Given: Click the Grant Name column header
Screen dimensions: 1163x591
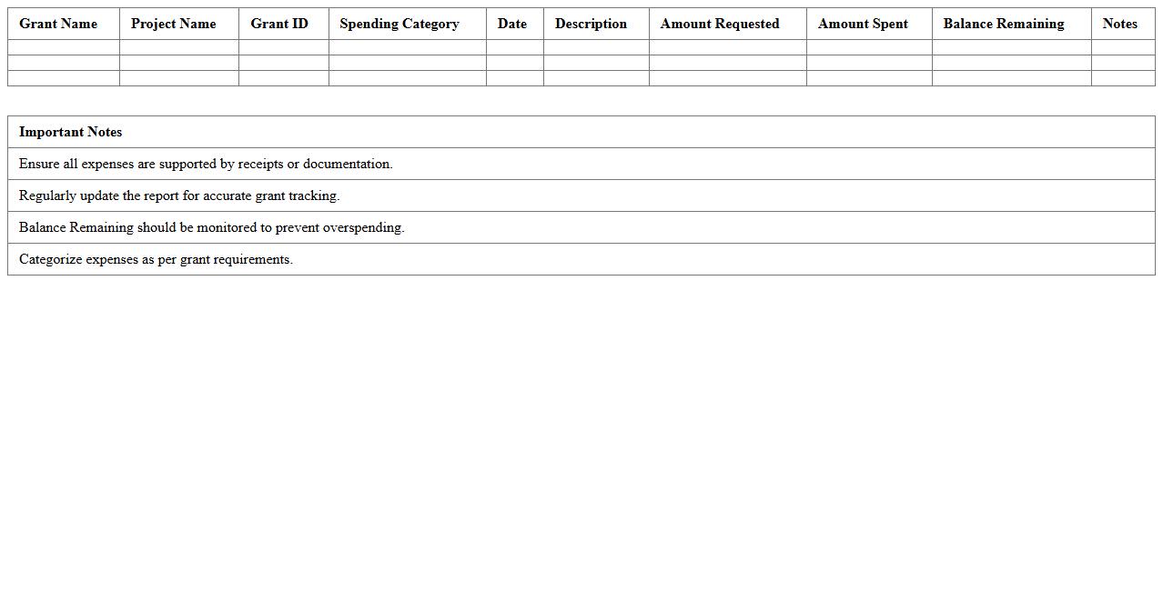Looking at the screenshot, I should click(58, 24).
